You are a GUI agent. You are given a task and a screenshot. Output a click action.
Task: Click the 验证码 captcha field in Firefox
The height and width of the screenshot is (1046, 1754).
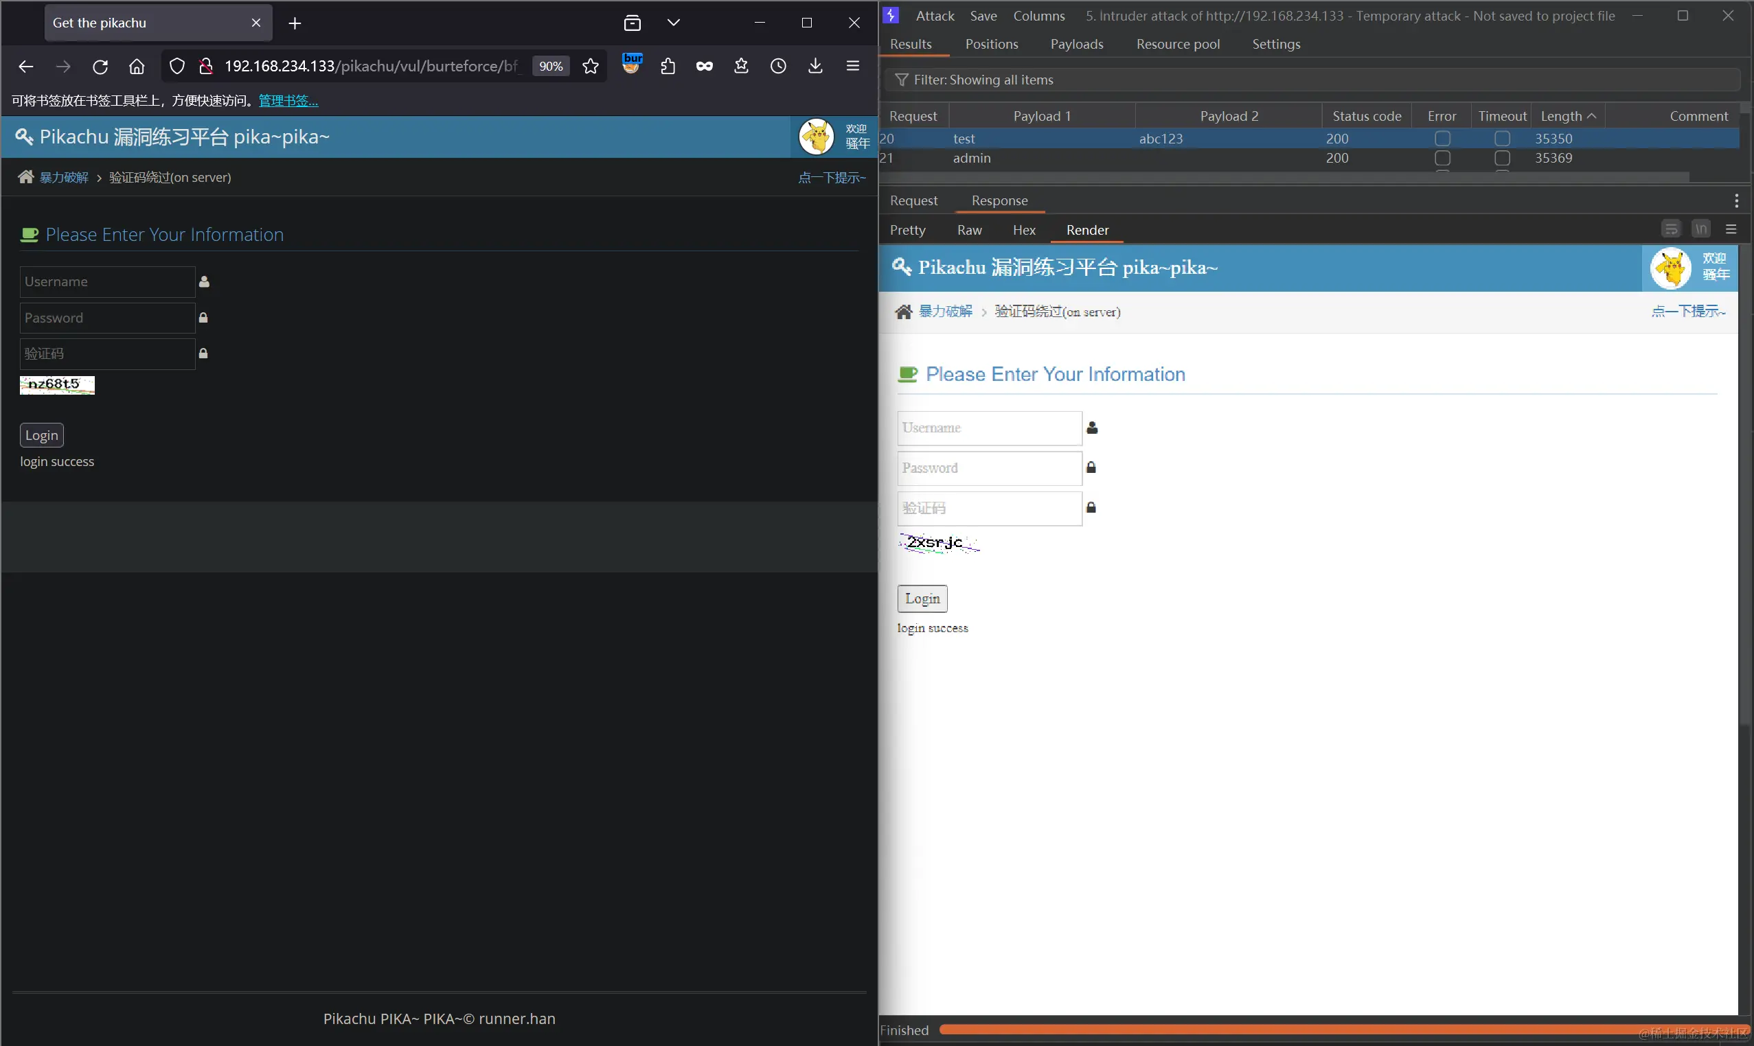pos(107,354)
